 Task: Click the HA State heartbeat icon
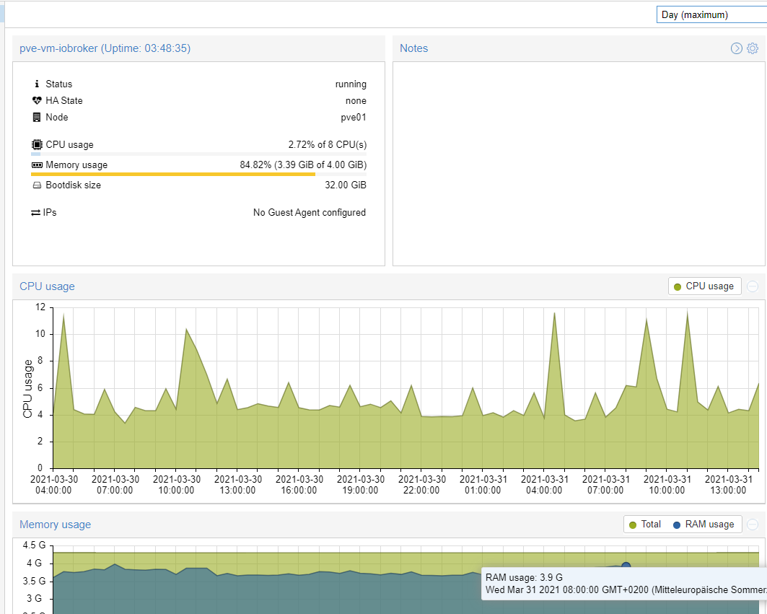[x=37, y=101]
